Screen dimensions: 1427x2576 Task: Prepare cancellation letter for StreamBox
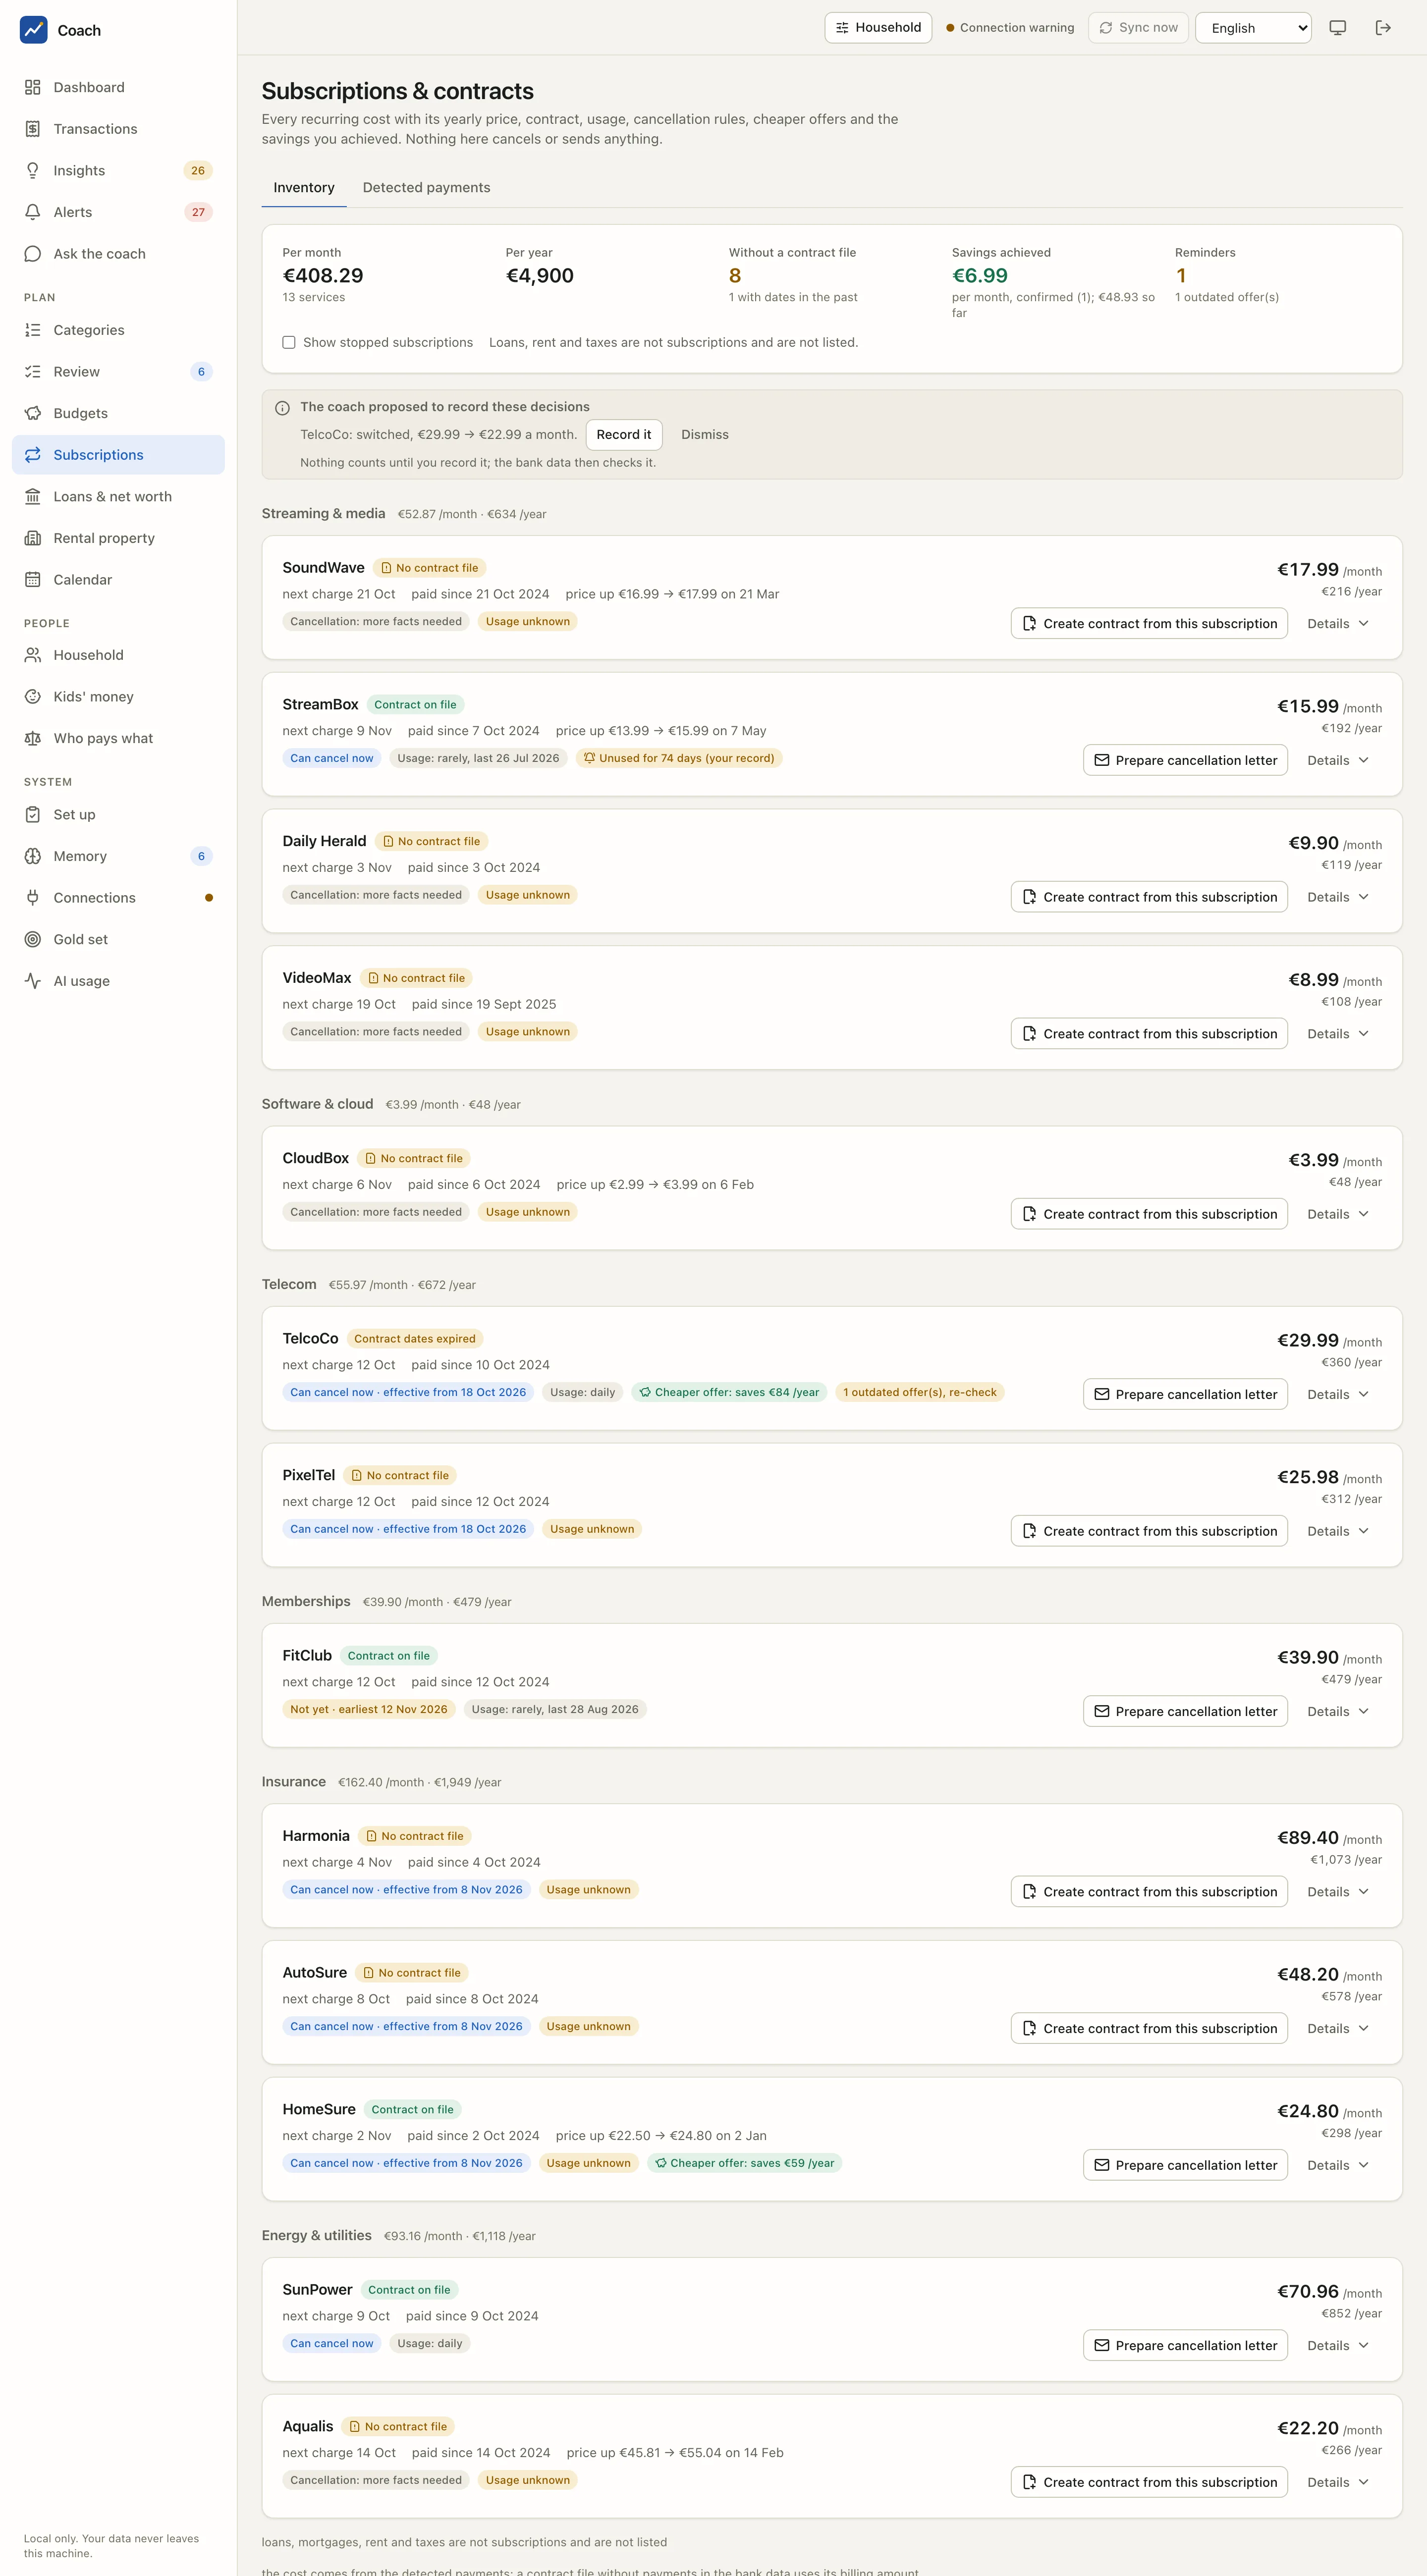1185,760
